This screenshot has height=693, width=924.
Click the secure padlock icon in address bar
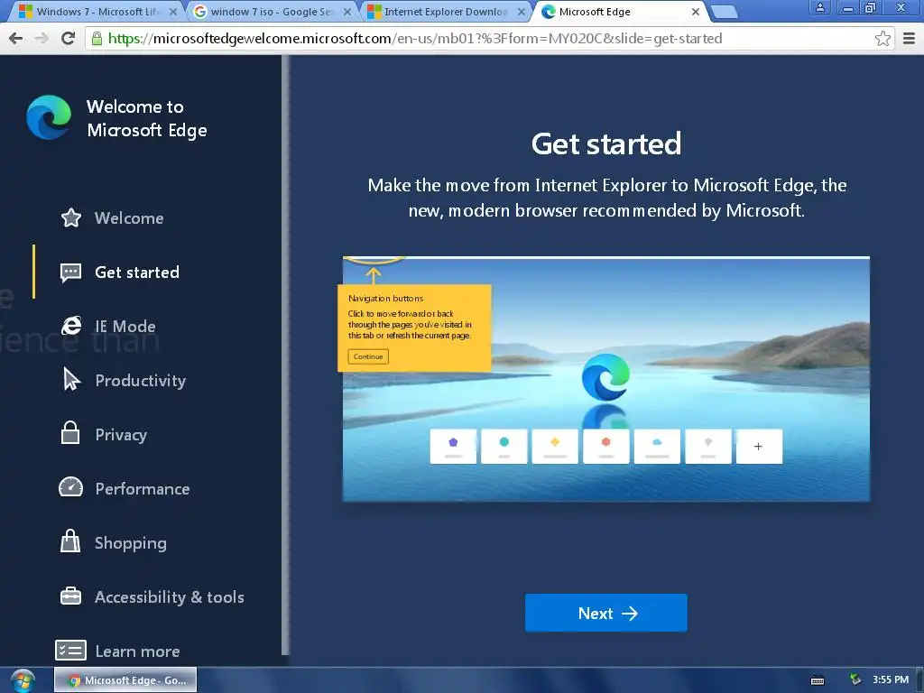(x=97, y=39)
